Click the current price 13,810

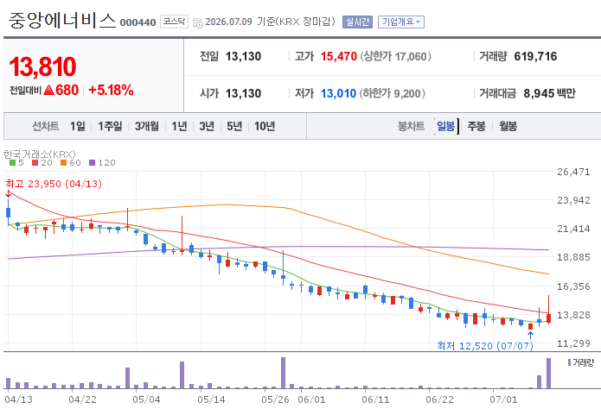click(x=42, y=66)
